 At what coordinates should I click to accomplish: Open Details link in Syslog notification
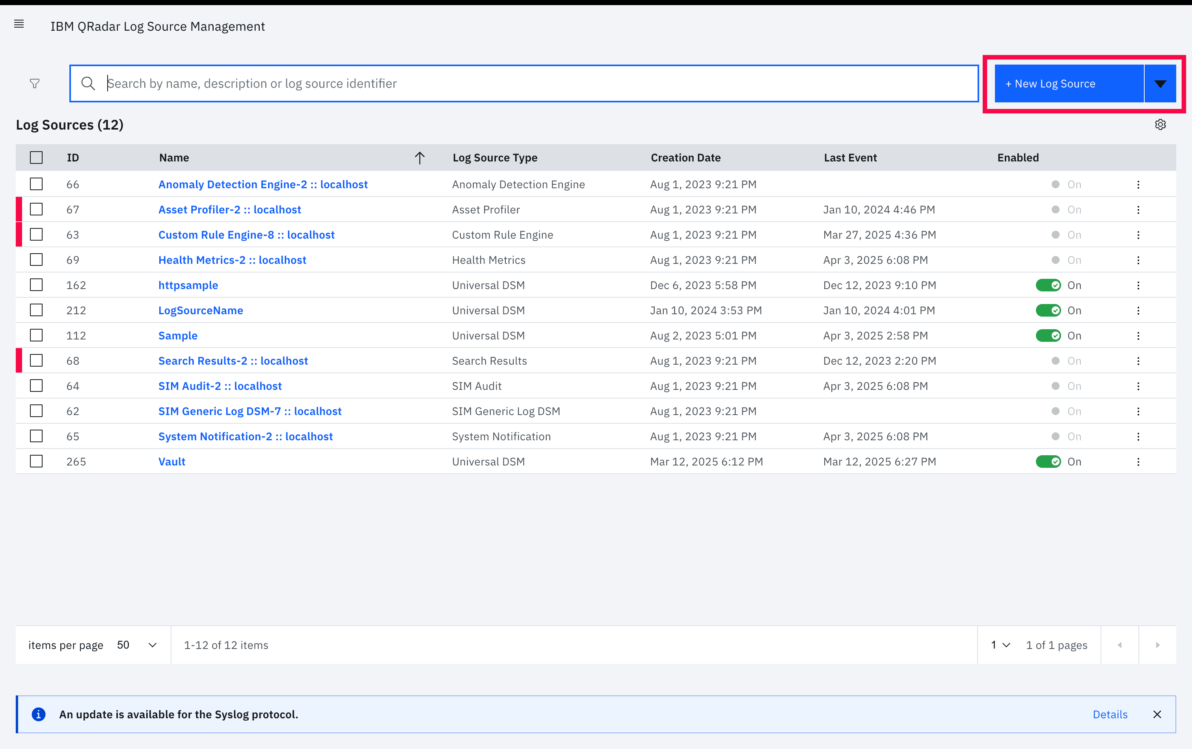[1110, 714]
